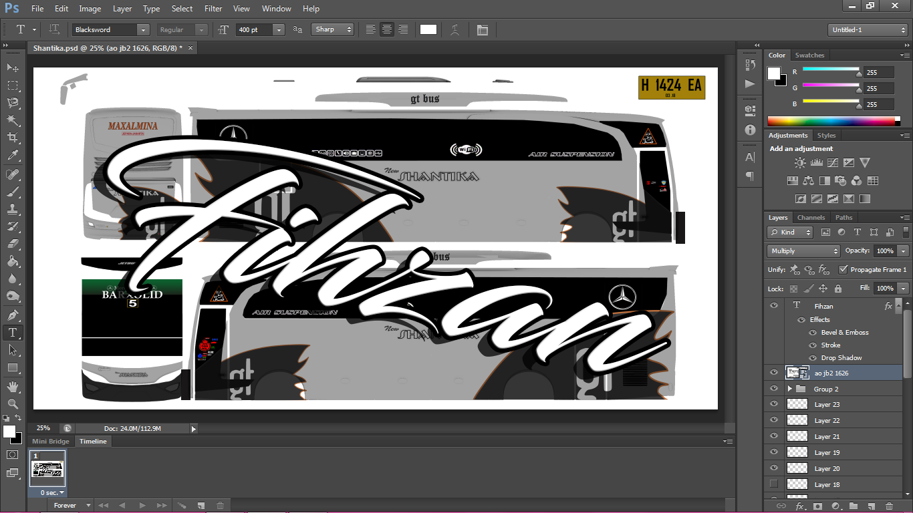Open the Kind layer filter dropdown
Image resolution: width=913 pixels, height=513 pixels.
point(790,232)
